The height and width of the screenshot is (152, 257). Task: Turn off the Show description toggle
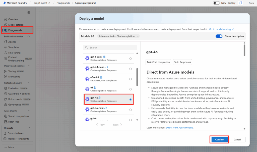pyautogui.click(x=219, y=36)
